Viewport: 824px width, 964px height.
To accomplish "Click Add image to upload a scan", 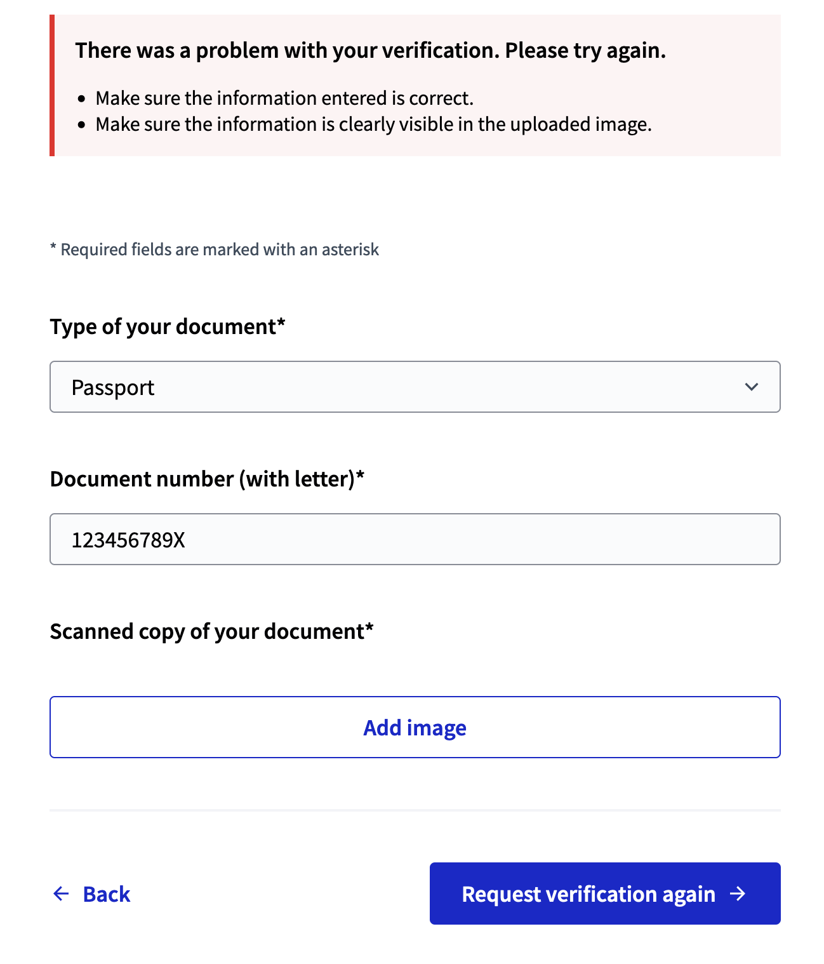I will point(415,727).
